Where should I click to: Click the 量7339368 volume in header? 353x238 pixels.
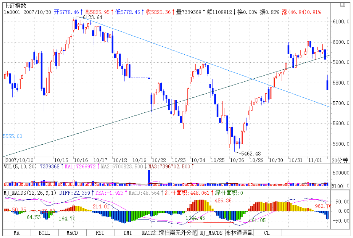click(x=189, y=12)
